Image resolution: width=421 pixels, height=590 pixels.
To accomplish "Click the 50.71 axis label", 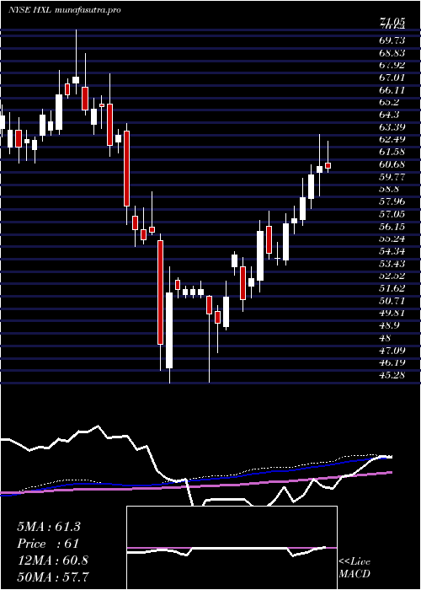I will point(392,301).
